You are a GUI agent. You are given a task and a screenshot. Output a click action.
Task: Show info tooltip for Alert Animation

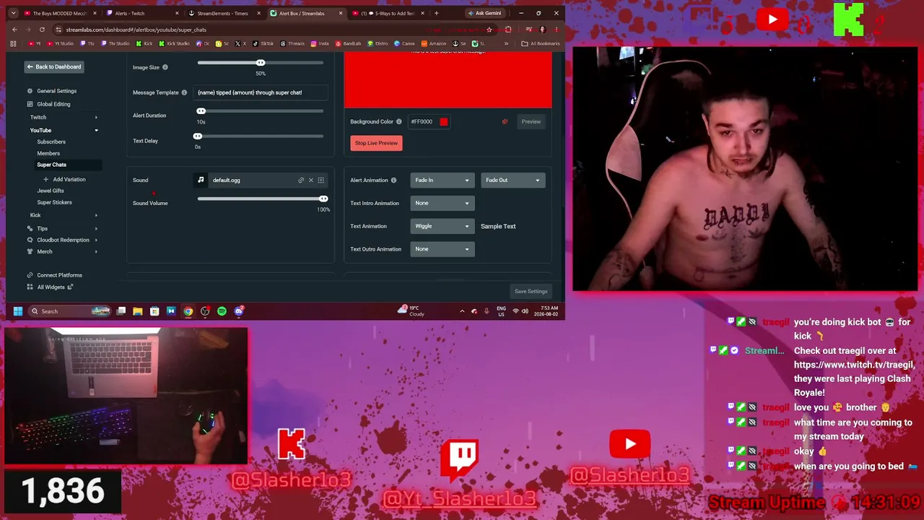click(393, 180)
